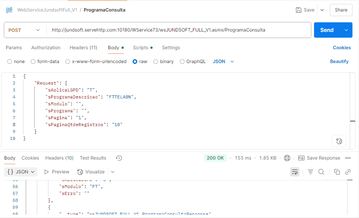Click the Beautify link
This screenshot has height=218, width=359.
339,62
